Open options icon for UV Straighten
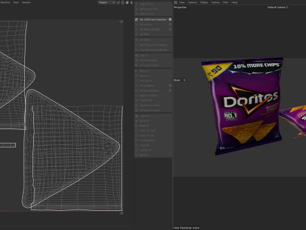 (170, 86)
